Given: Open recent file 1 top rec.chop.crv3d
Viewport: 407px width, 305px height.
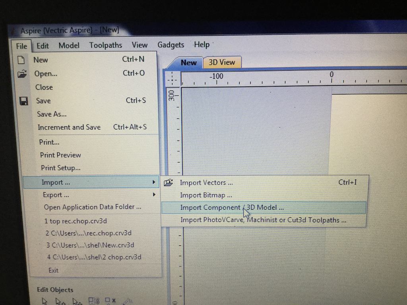Looking at the screenshot, I should tap(76, 221).
